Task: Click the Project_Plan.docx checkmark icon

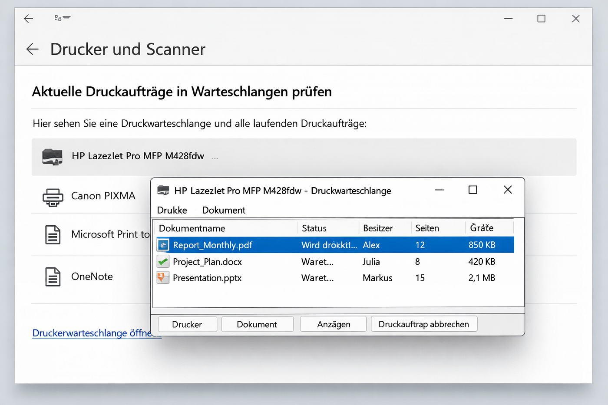Action: tap(163, 261)
